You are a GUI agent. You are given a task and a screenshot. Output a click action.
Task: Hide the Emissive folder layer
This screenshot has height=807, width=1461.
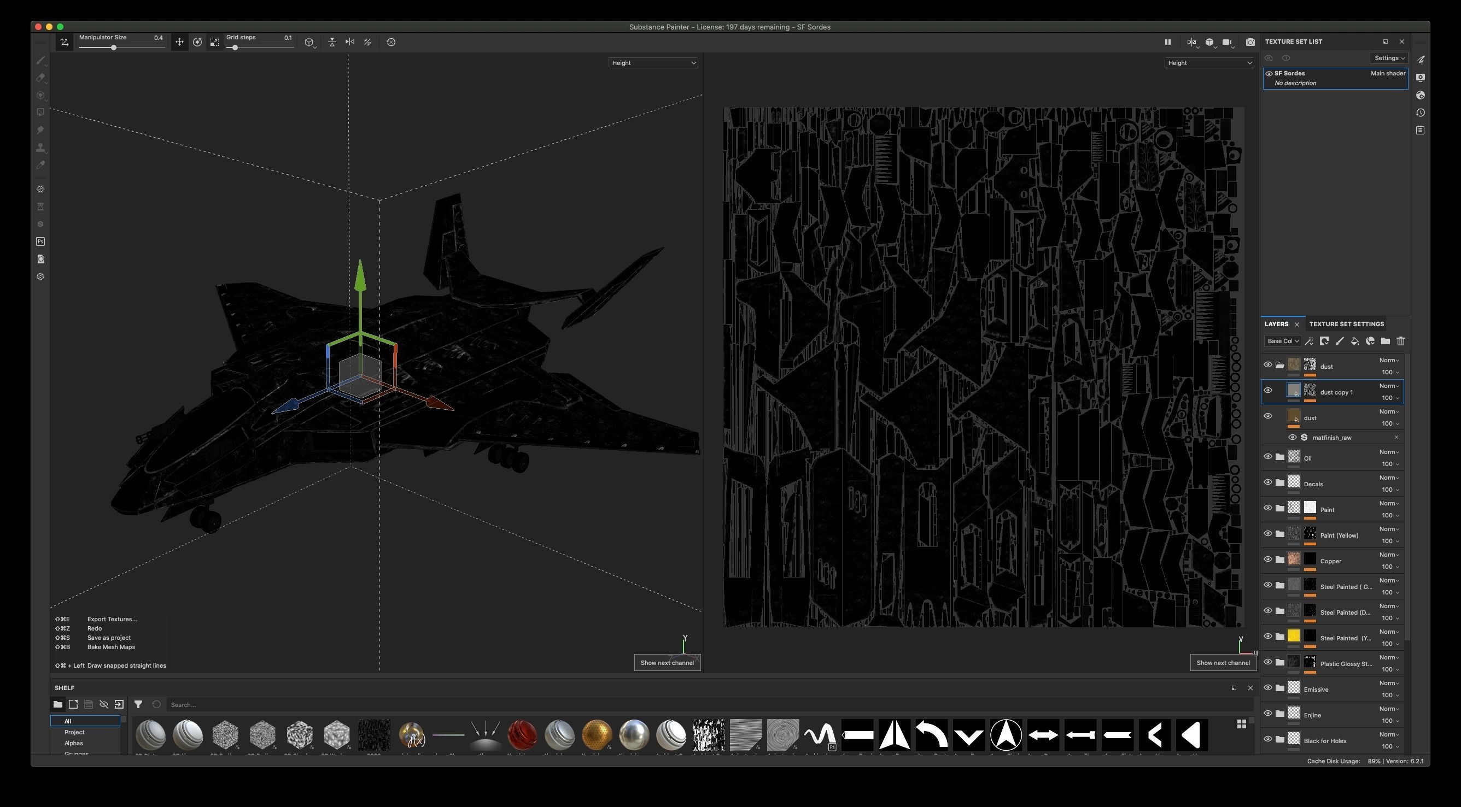click(x=1267, y=688)
